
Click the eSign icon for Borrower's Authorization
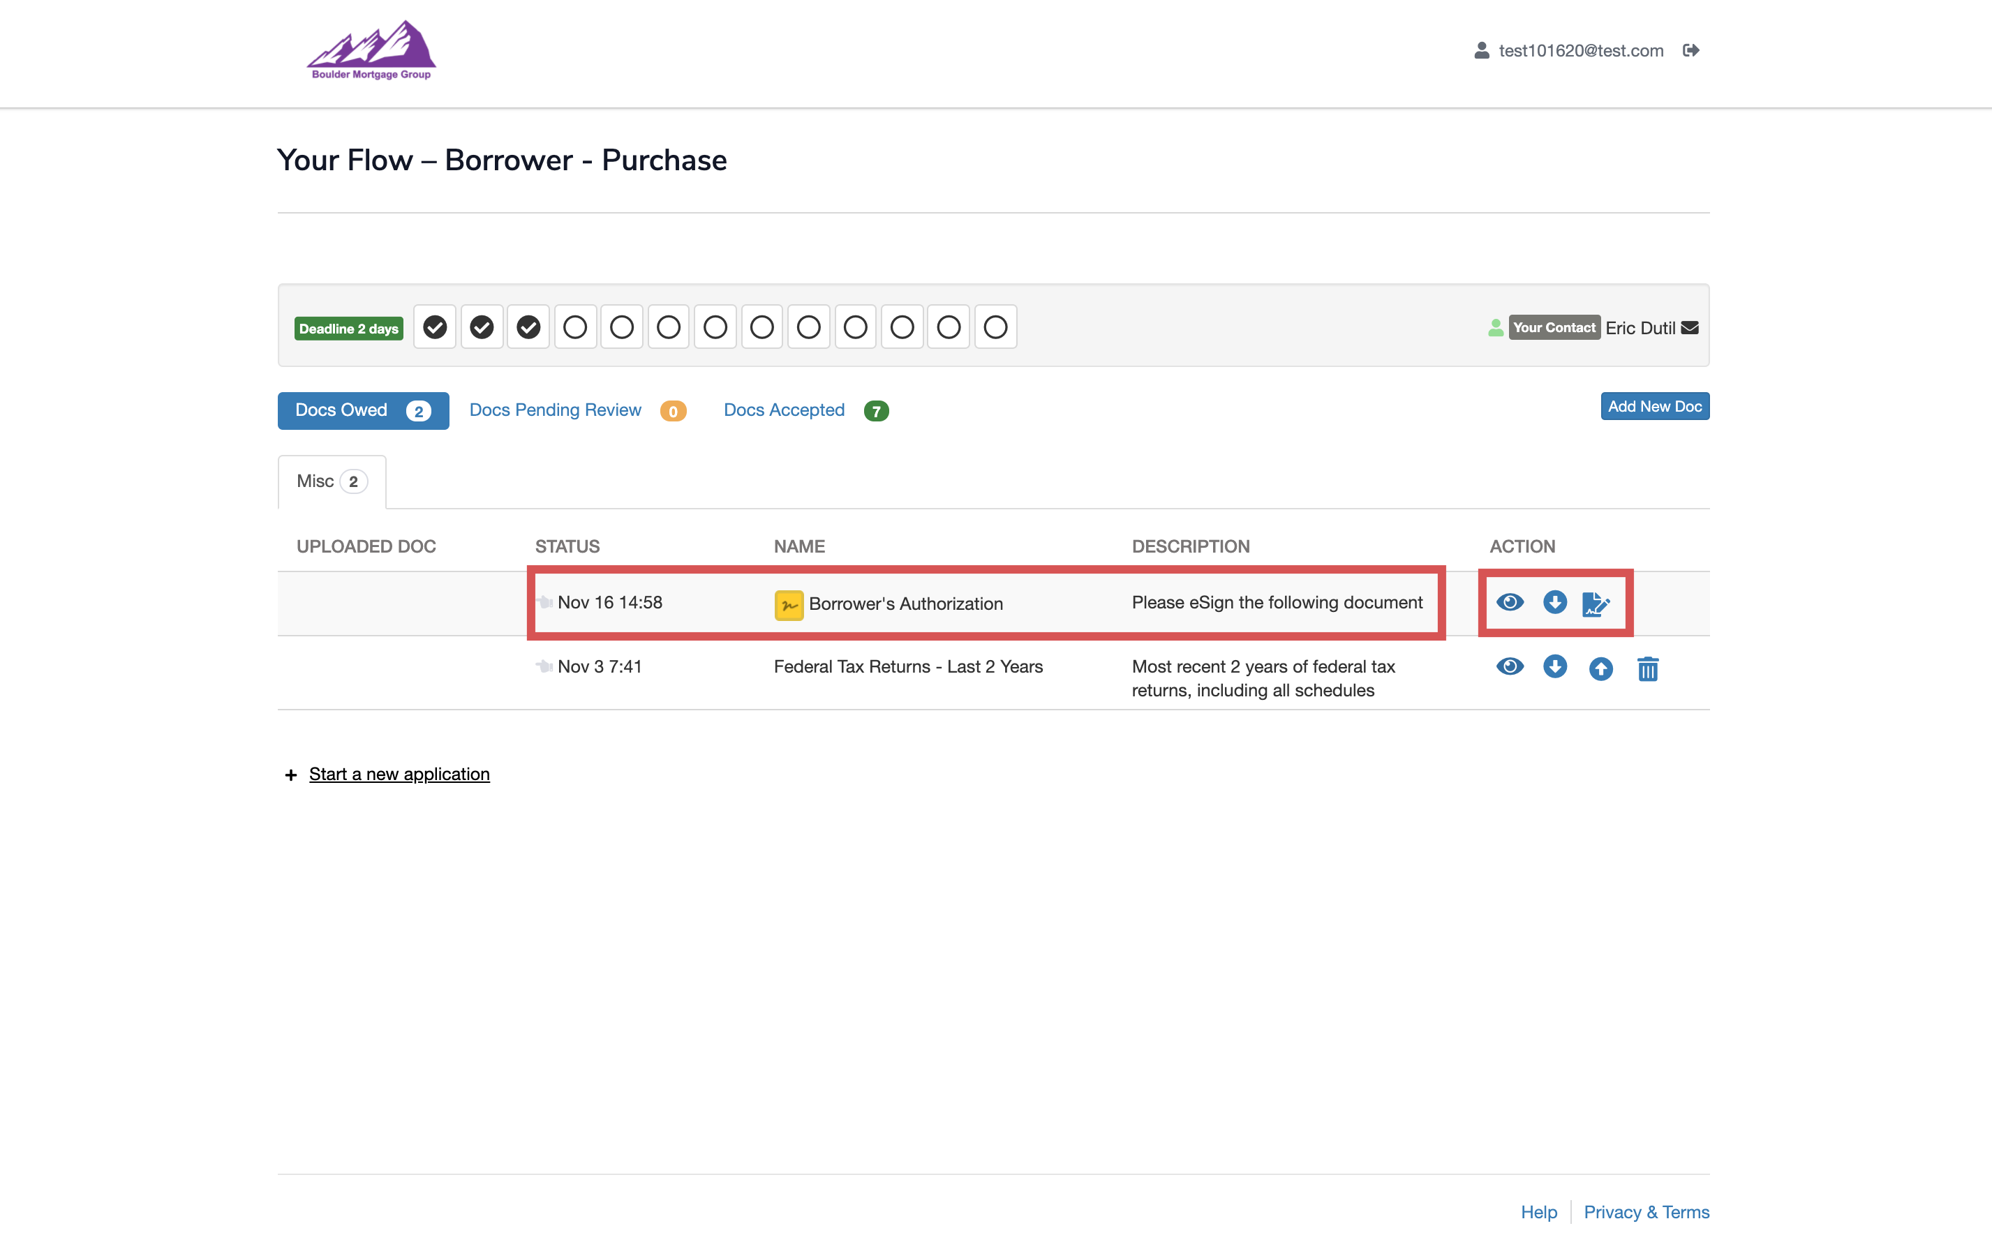1596,604
